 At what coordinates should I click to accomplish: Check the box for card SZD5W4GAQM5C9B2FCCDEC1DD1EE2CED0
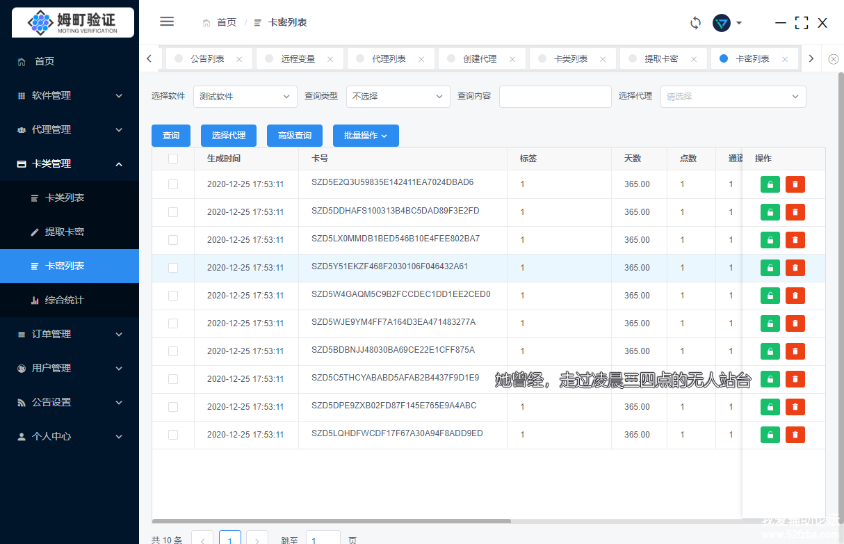173,296
